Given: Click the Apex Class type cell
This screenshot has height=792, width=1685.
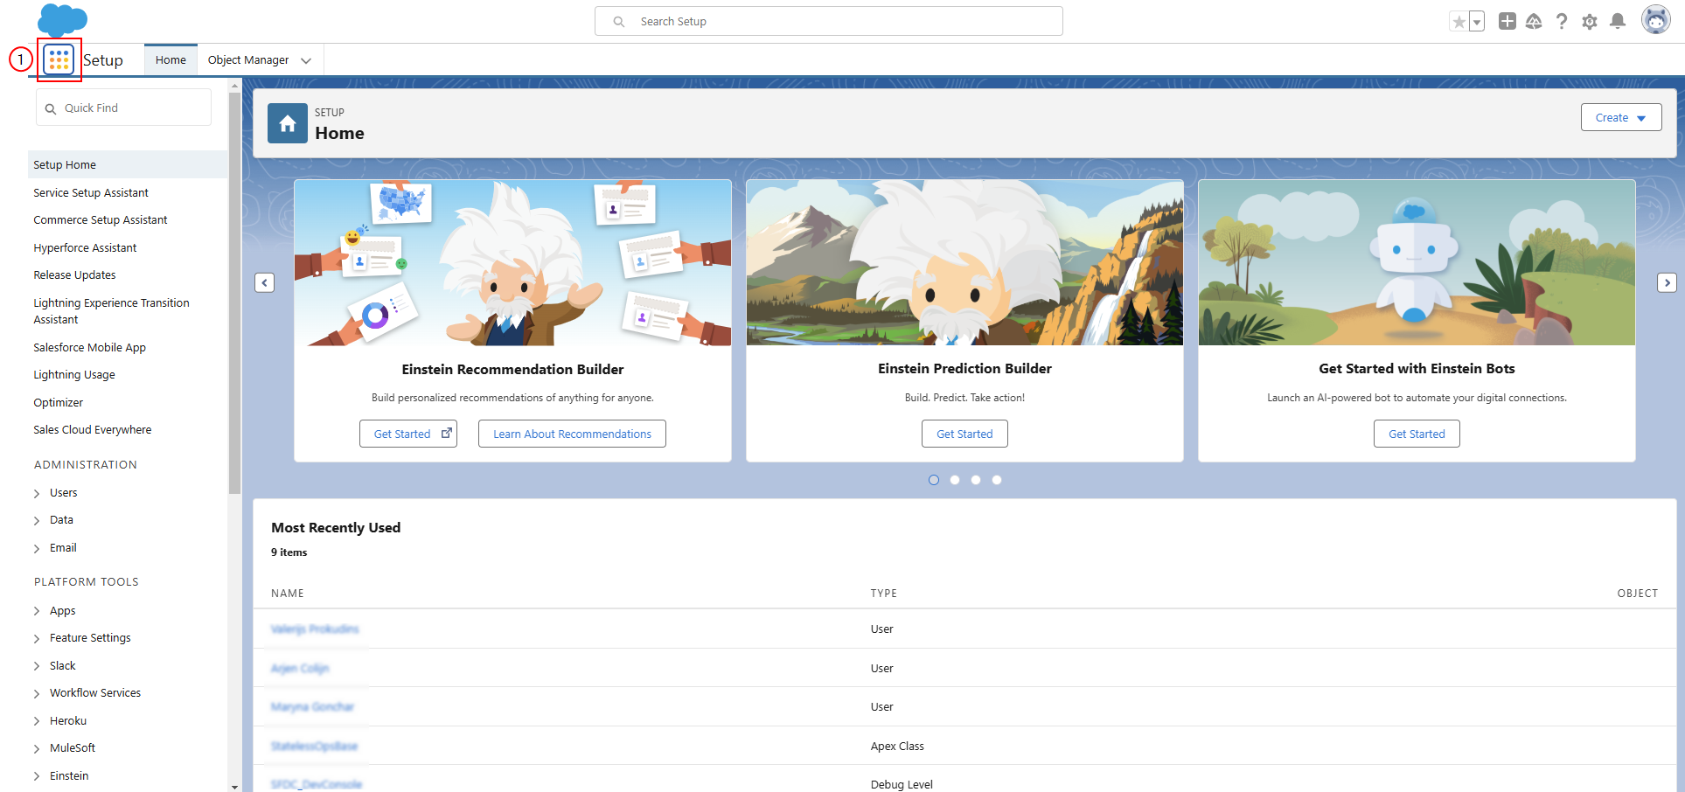Looking at the screenshot, I should pos(897,746).
